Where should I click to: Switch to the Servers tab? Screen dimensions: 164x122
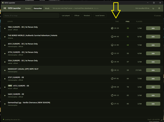pos(28,8)
